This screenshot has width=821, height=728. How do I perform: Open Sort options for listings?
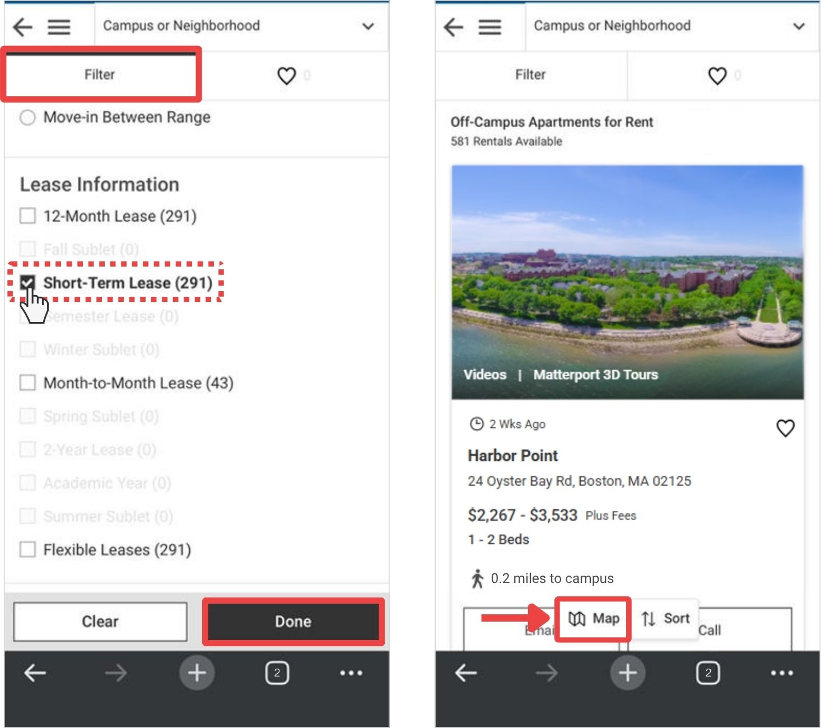tap(665, 618)
